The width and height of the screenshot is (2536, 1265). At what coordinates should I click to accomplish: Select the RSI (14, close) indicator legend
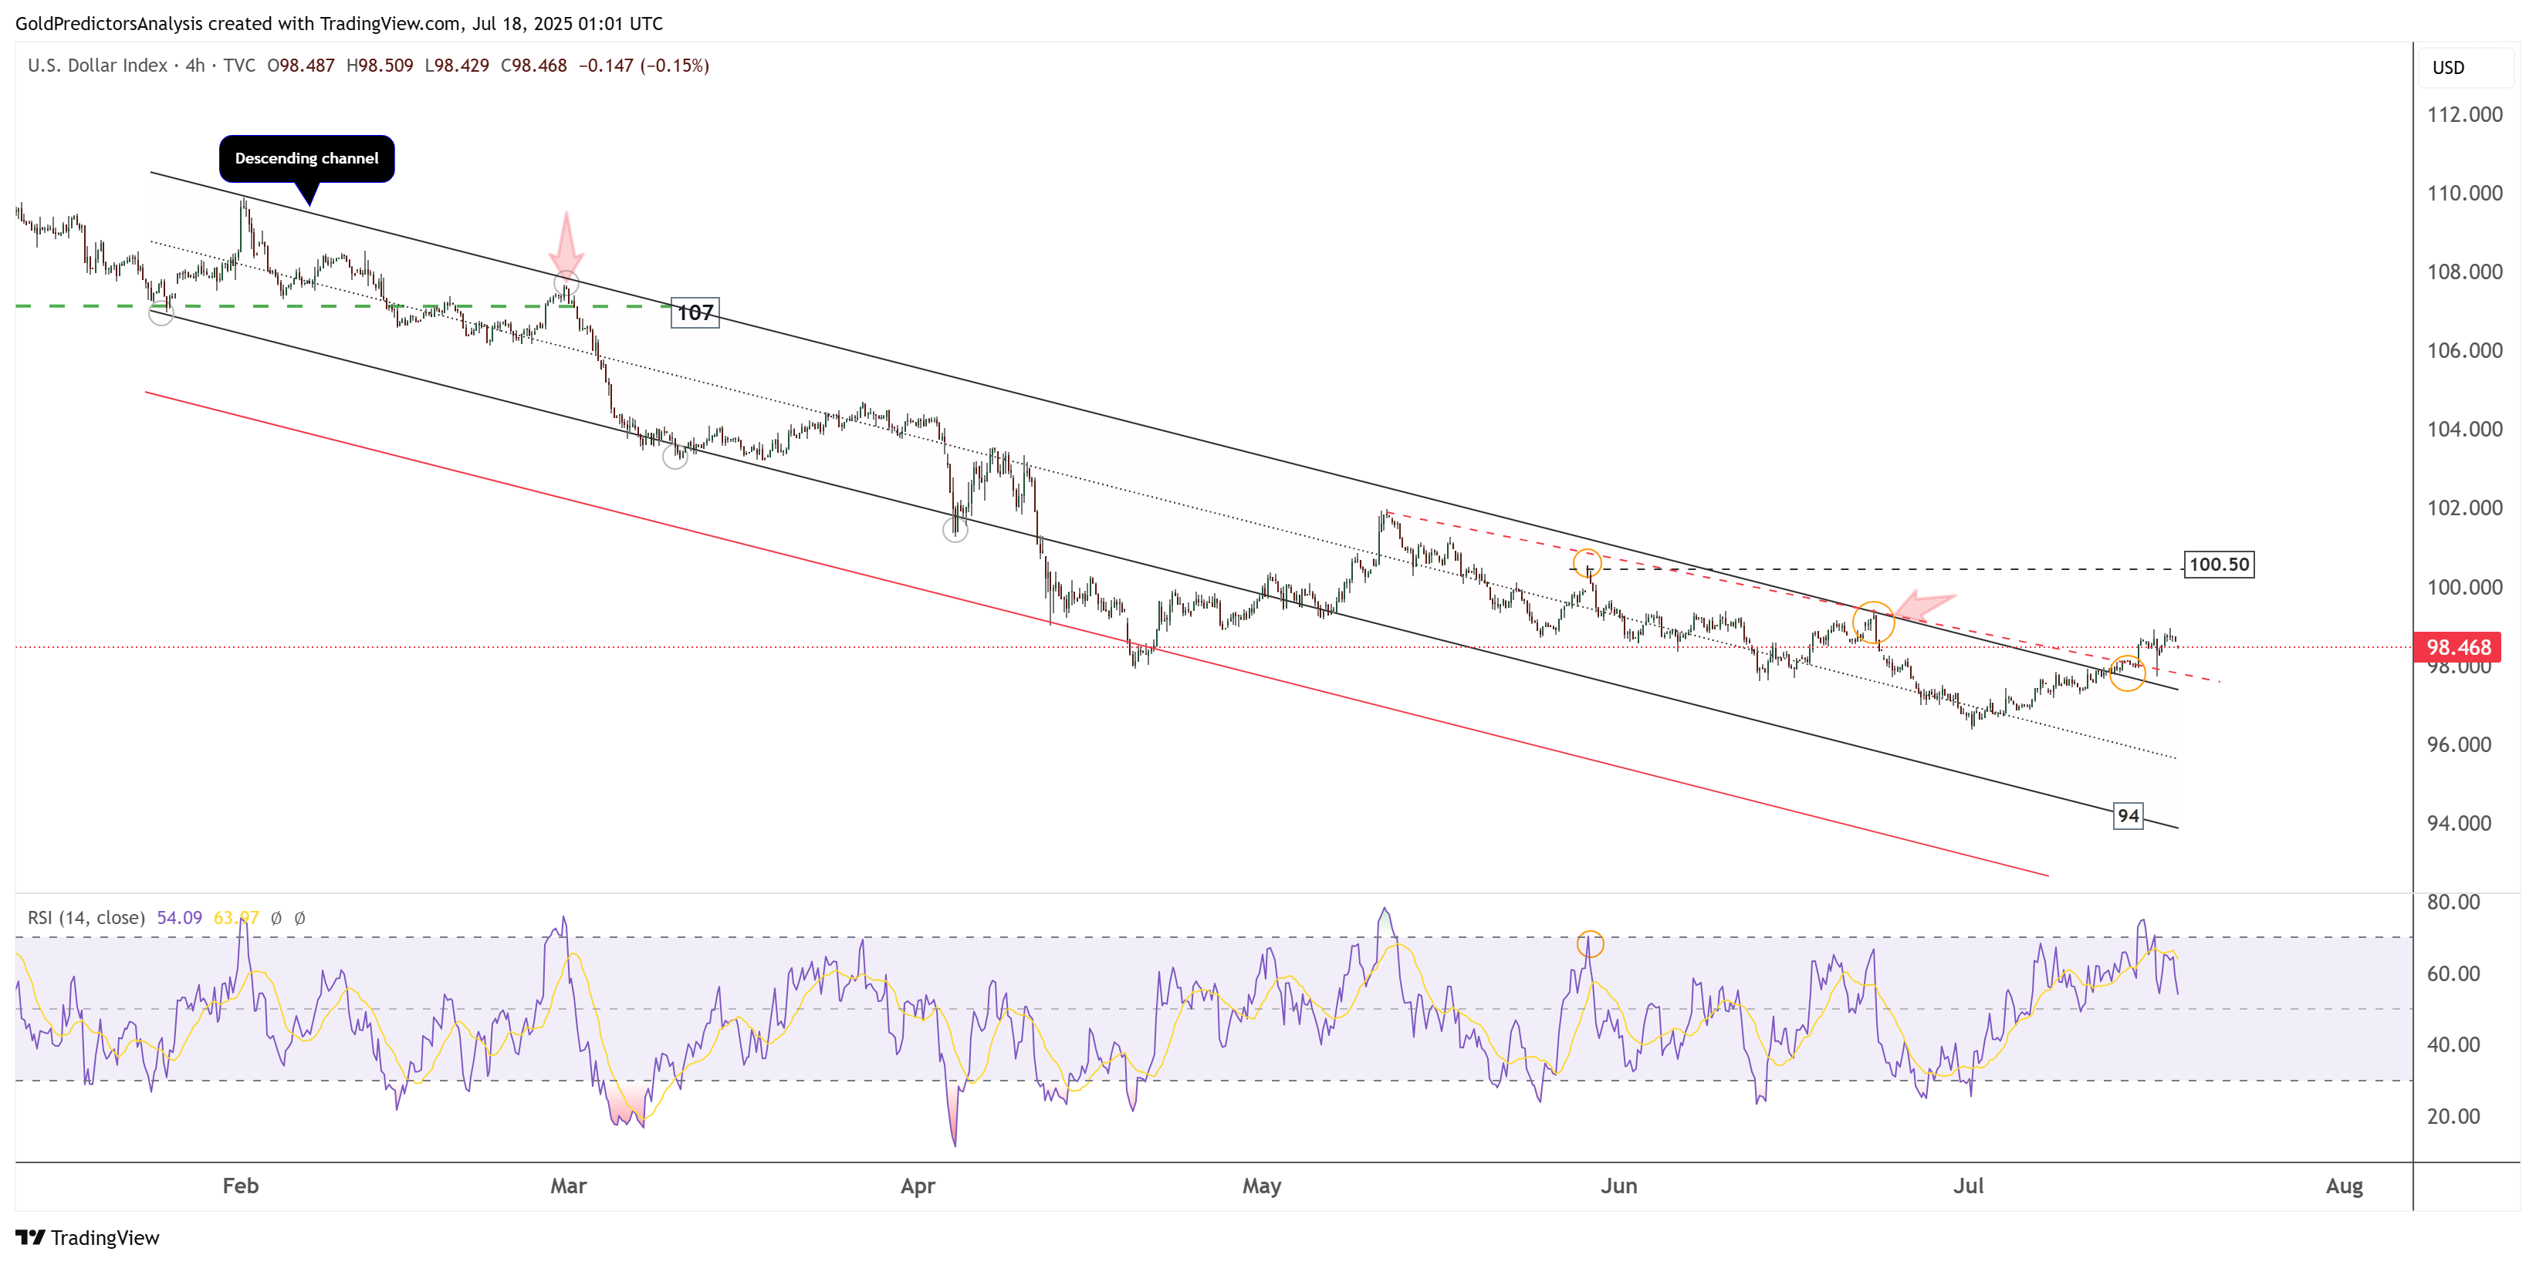click(86, 918)
